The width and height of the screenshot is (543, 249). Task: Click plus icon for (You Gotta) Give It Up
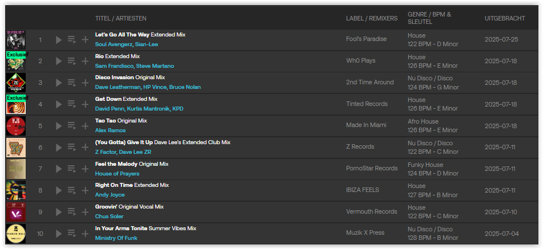point(85,148)
